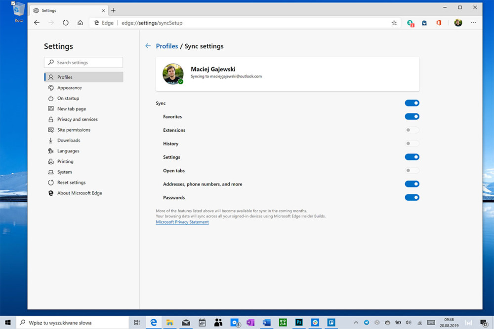Open Word on the taskbar

(267, 323)
